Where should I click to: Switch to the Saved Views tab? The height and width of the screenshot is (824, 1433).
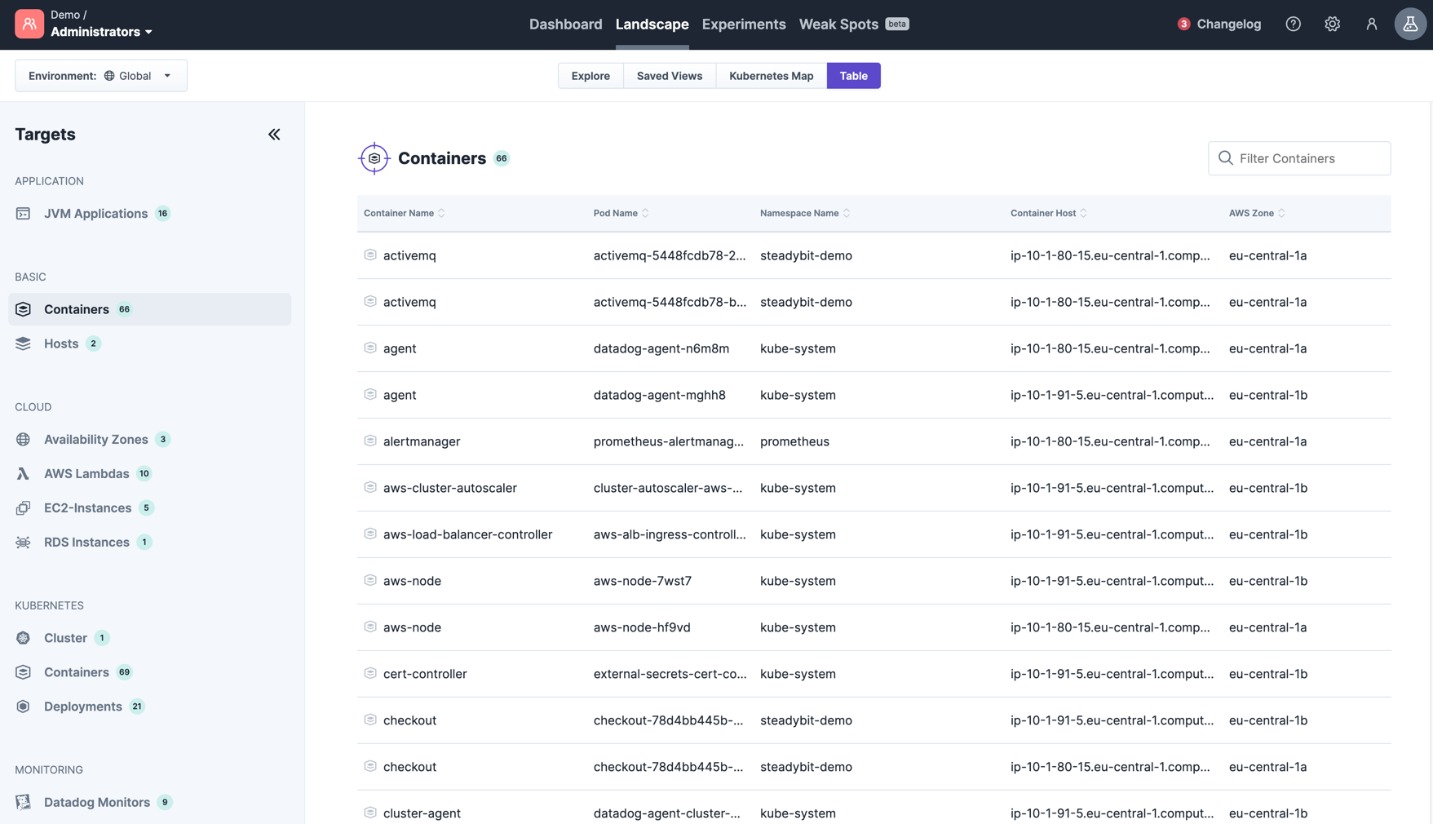coord(669,76)
